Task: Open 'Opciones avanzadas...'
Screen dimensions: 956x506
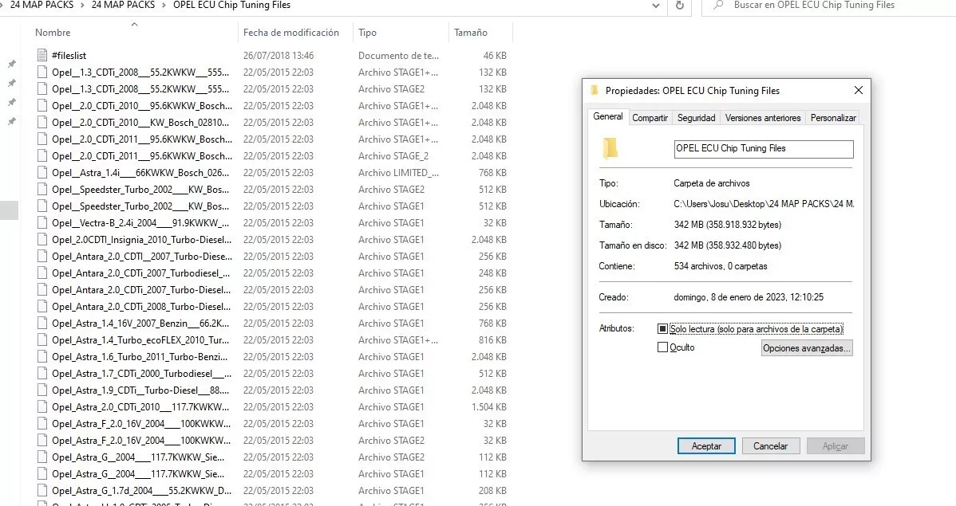Action: coord(807,348)
